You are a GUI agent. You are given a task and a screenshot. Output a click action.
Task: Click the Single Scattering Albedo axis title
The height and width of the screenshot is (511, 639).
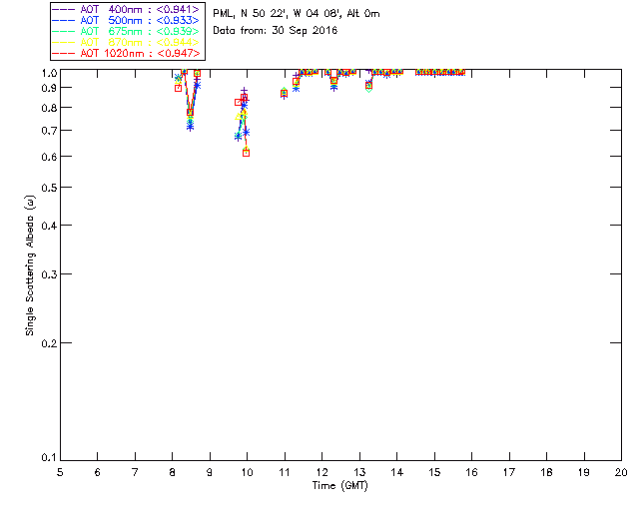tap(30, 265)
